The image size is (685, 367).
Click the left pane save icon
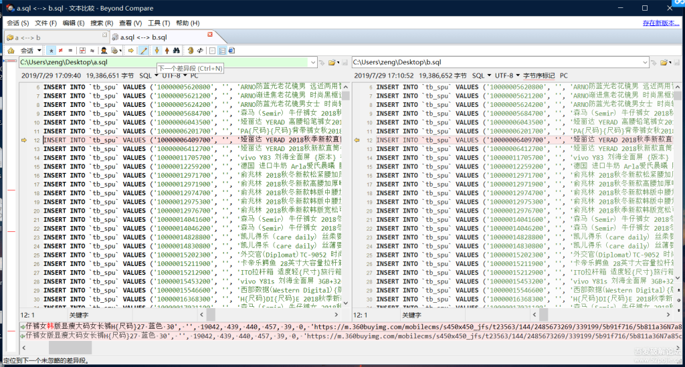click(345, 62)
